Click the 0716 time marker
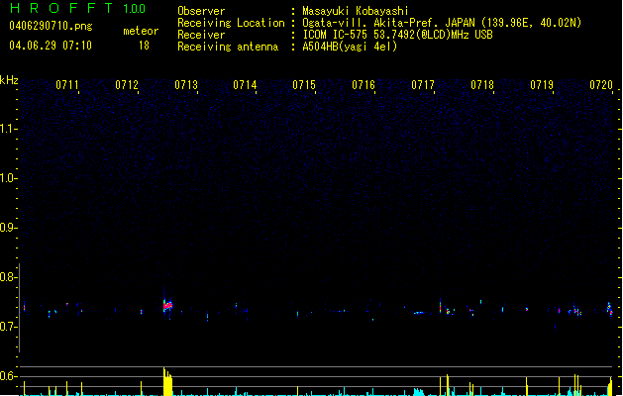 (x=363, y=84)
